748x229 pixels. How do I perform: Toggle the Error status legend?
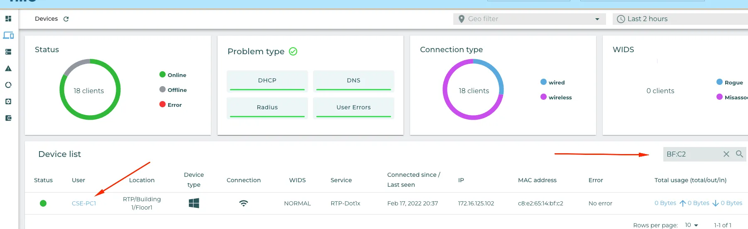(x=171, y=105)
